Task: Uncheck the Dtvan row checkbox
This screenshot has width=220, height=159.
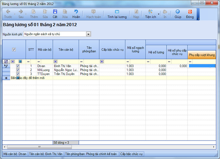Action: pos(18,66)
